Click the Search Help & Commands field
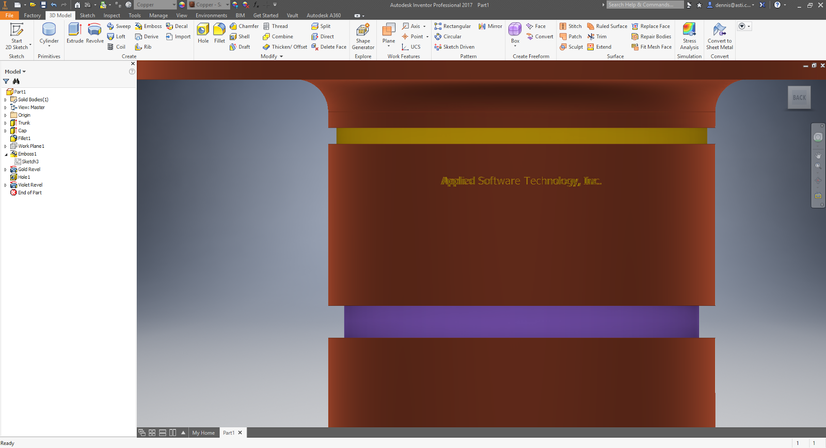This screenshot has height=448, width=826. click(645, 5)
